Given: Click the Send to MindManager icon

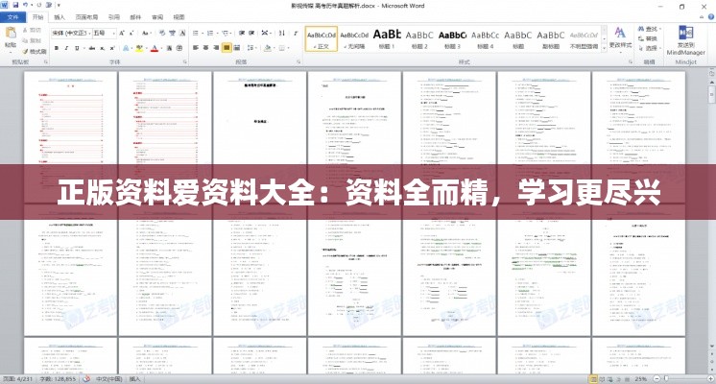Looking at the screenshot, I should click(685, 37).
